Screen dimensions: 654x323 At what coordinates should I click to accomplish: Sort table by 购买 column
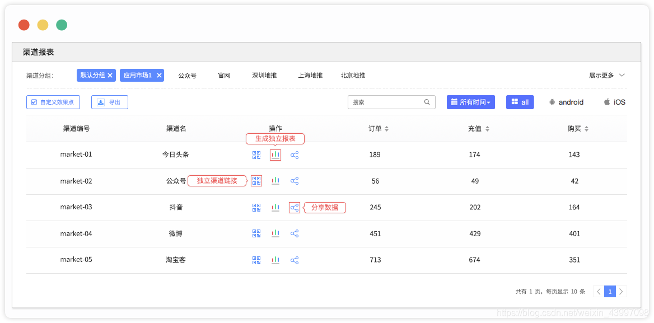pyautogui.click(x=586, y=129)
